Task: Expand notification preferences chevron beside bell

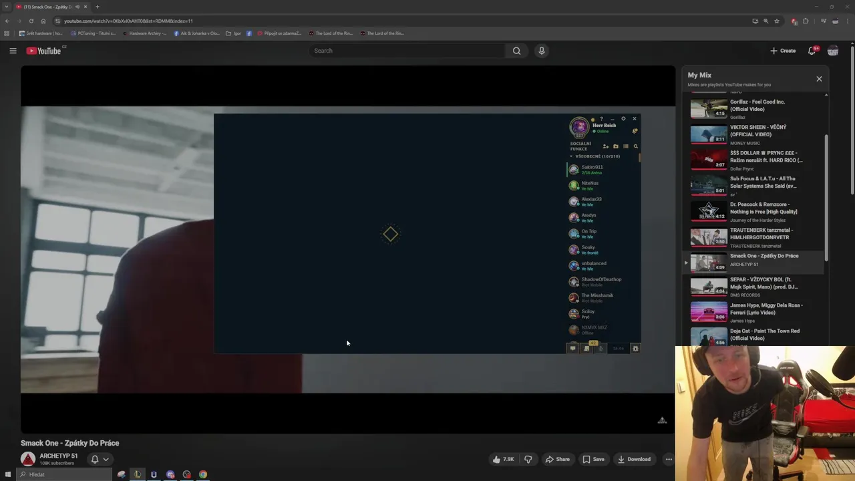Action: click(x=106, y=459)
